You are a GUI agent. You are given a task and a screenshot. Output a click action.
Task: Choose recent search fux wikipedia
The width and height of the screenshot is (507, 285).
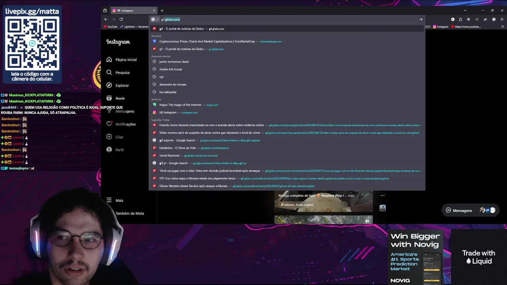pyautogui.click(x=287, y=92)
